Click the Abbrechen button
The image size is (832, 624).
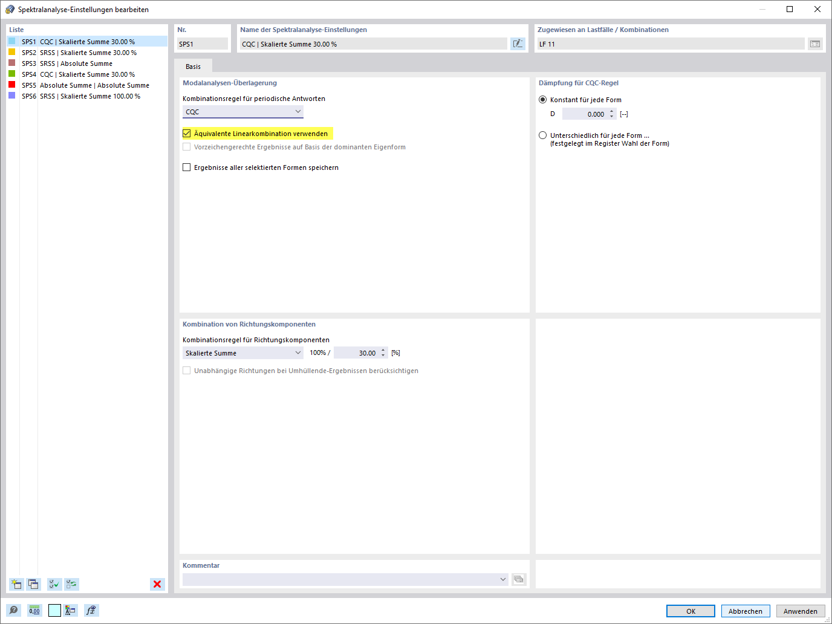[x=746, y=611]
